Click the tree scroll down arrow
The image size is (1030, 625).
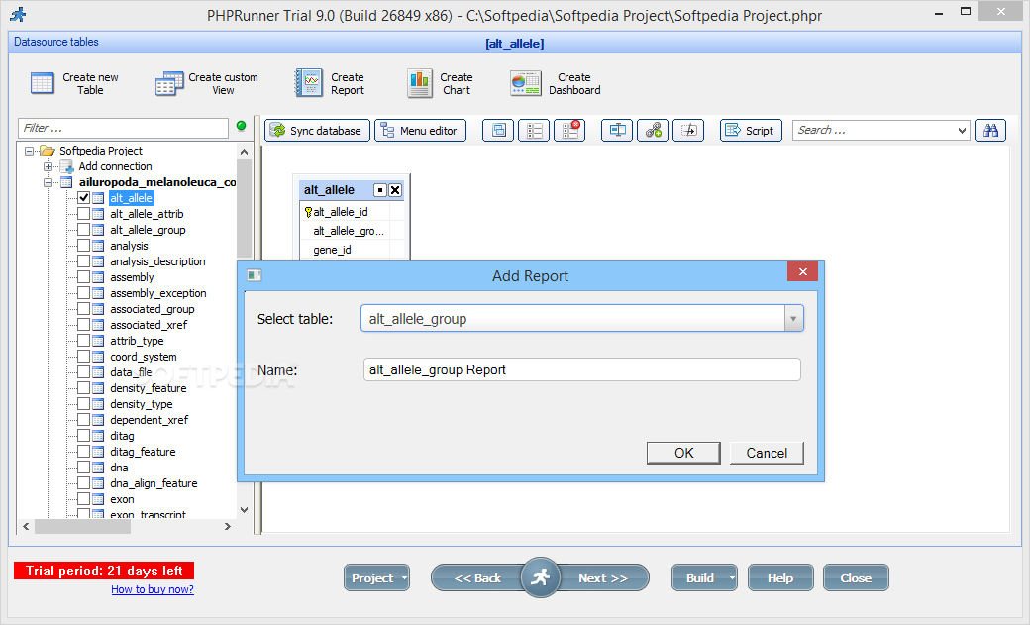245,509
